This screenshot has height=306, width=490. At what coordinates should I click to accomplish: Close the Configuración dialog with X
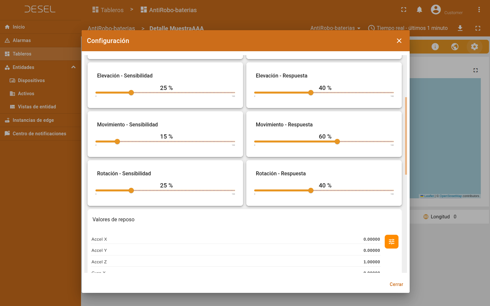[x=399, y=41]
